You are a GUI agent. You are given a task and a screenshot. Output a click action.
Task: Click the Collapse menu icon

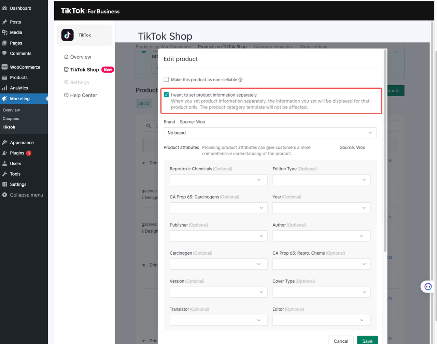coord(4,195)
